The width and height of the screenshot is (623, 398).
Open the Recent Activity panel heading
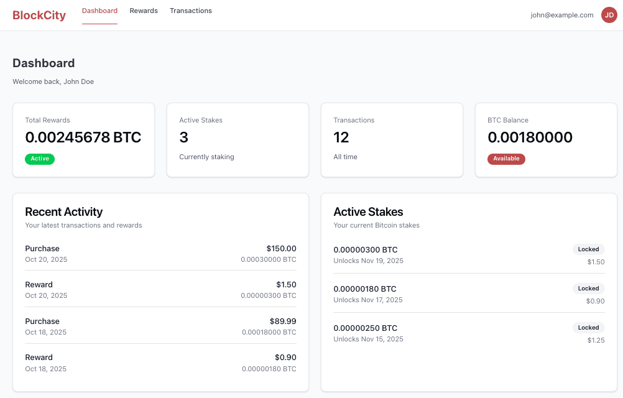(x=63, y=211)
